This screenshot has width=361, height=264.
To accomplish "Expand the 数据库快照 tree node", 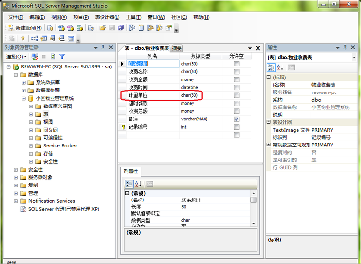I will point(24,91).
